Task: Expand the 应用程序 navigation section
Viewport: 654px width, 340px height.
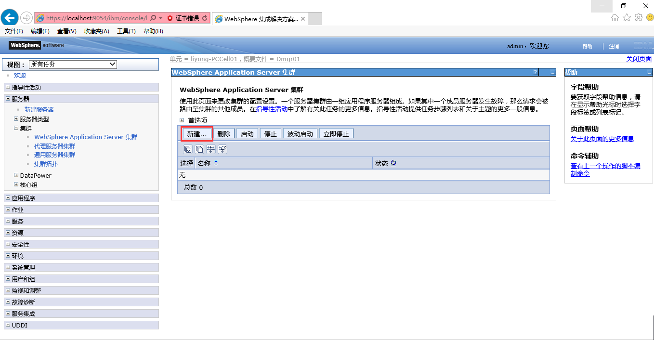Action: pyautogui.click(x=7, y=198)
